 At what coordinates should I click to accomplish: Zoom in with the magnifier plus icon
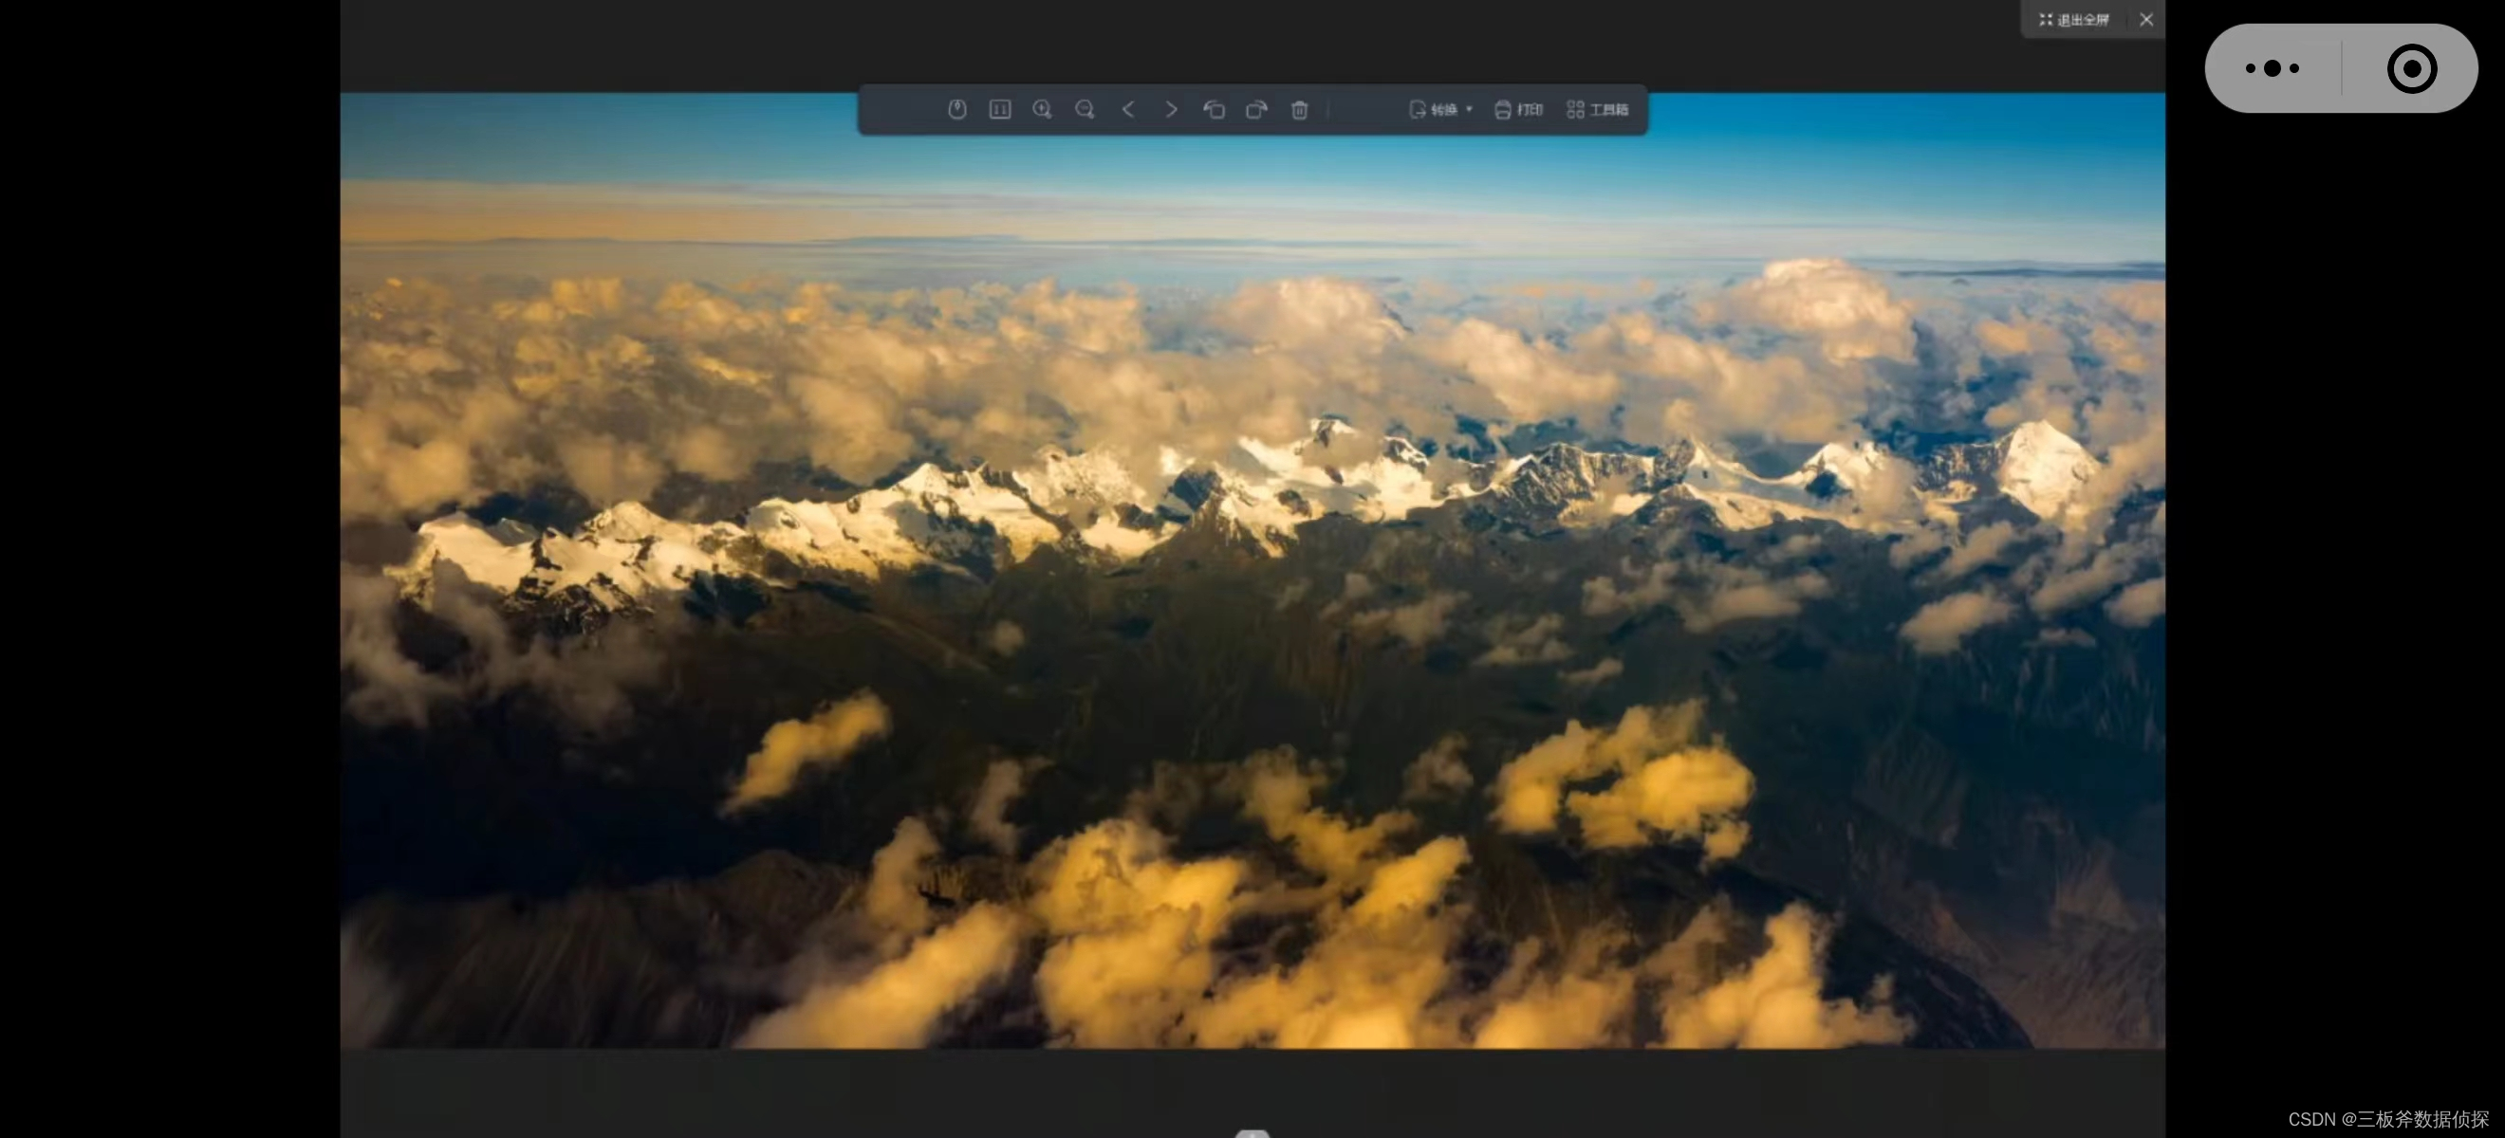click(1043, 109)
